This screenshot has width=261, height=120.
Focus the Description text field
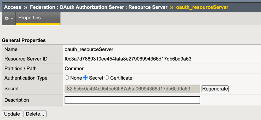132,100
